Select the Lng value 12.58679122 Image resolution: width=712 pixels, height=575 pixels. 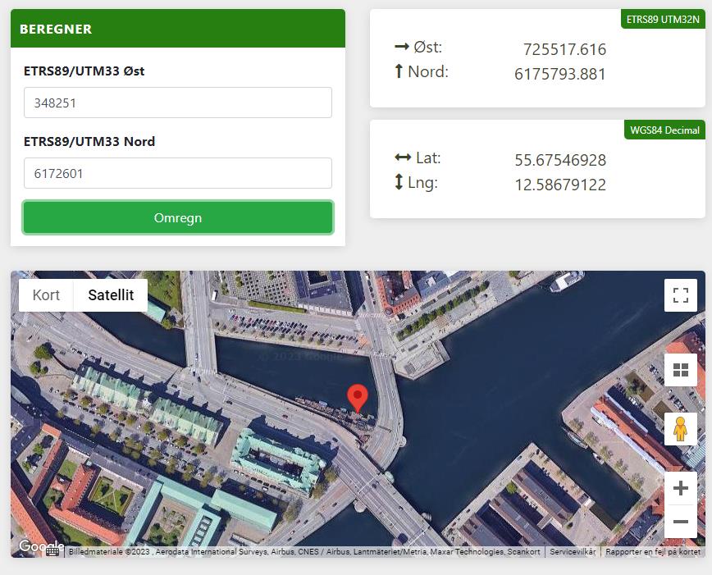click(x=560, y=185)
